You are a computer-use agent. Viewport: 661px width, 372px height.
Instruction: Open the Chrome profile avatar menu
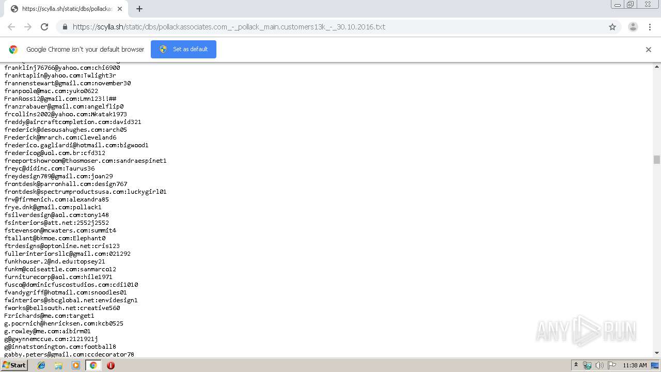point(633,27)
